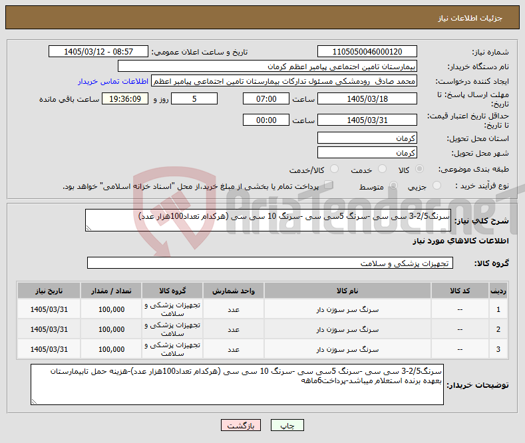Click the goods group cell in row 1
The width and height of the screenshot is (525, 443).
pyautogui.click(x=172, y=309)
